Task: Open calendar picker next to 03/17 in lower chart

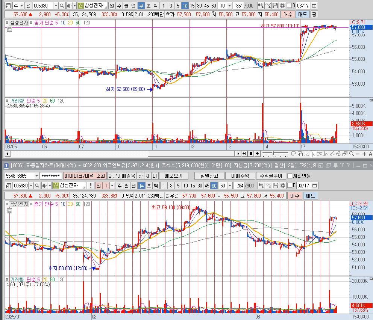Action: (314, 186)
